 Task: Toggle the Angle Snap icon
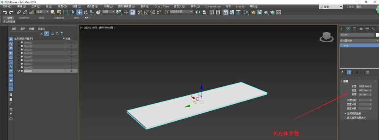tap(146, 12)
